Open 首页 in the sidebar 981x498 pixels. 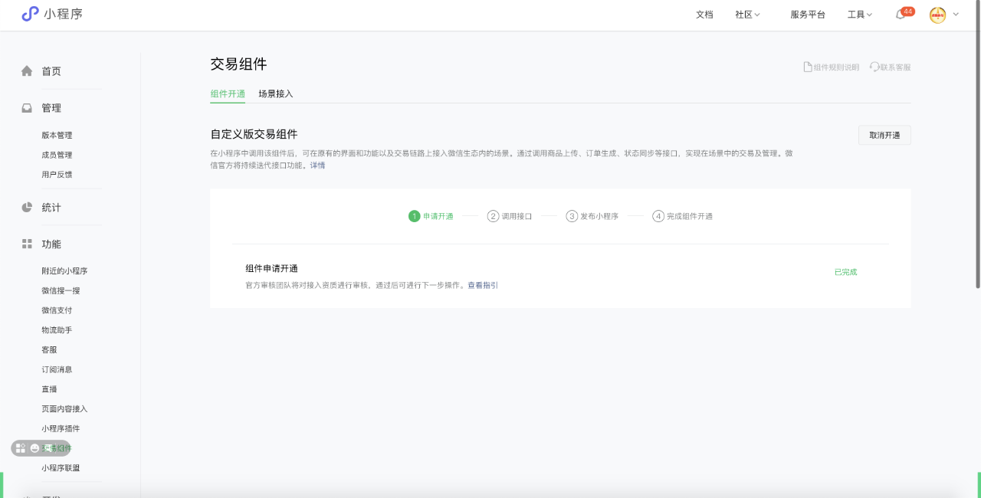[x=51, y=71]
